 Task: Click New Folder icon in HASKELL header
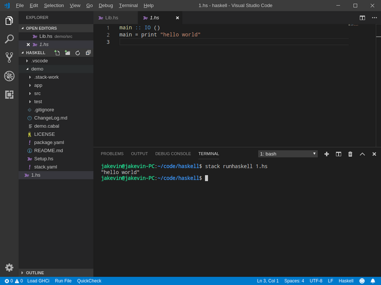[x=67, y=53]
